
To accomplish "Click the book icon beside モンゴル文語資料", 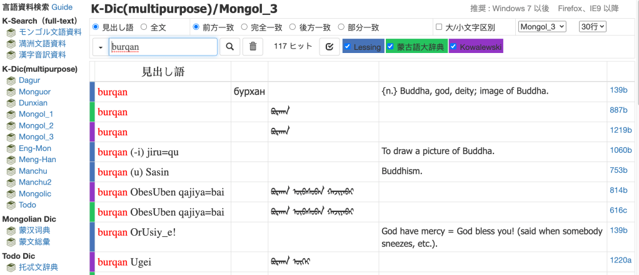I will point(11,32).
